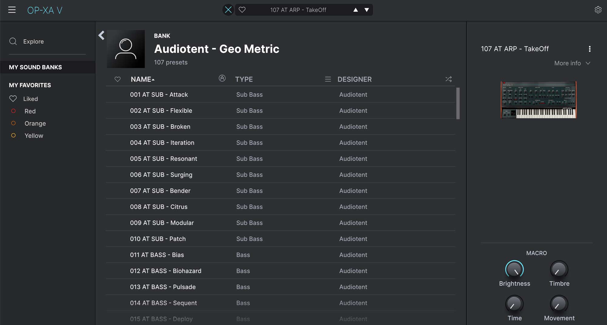The height and width of the screenshot is (325, 607).
Task: Click the Brightness macro knob
Action: tap(514, 270)
